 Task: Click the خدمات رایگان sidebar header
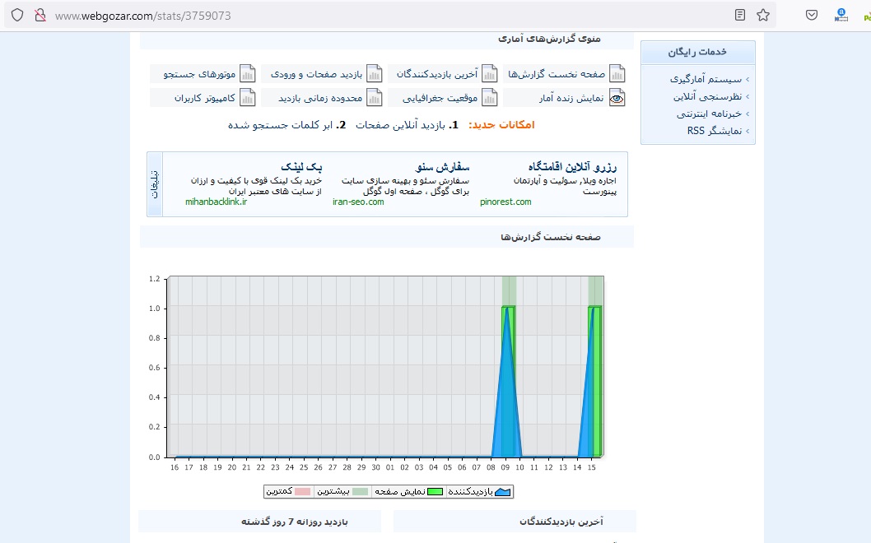click(697, 52)
